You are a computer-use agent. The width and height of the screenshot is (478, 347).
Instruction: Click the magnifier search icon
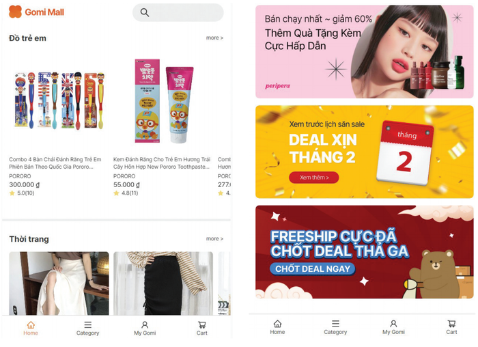click(145, 12)
